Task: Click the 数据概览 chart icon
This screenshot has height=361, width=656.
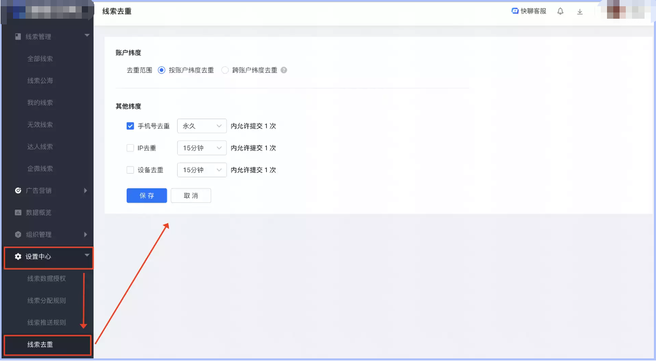Action: point(17,212)
